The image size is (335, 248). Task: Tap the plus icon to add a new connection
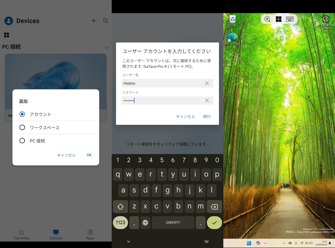[x=94, y=21]
